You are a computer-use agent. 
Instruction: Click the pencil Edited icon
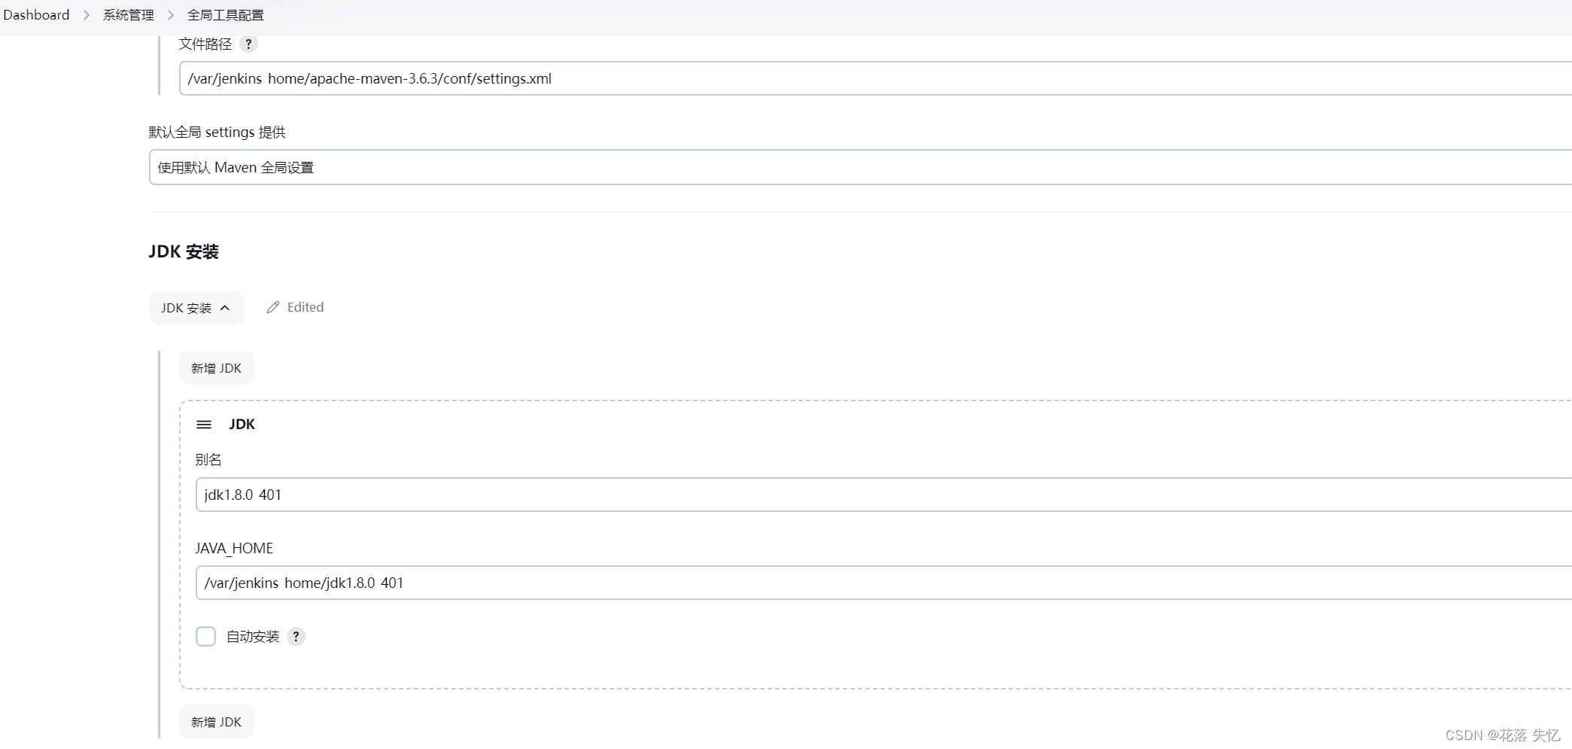click(x=273, y=307)
